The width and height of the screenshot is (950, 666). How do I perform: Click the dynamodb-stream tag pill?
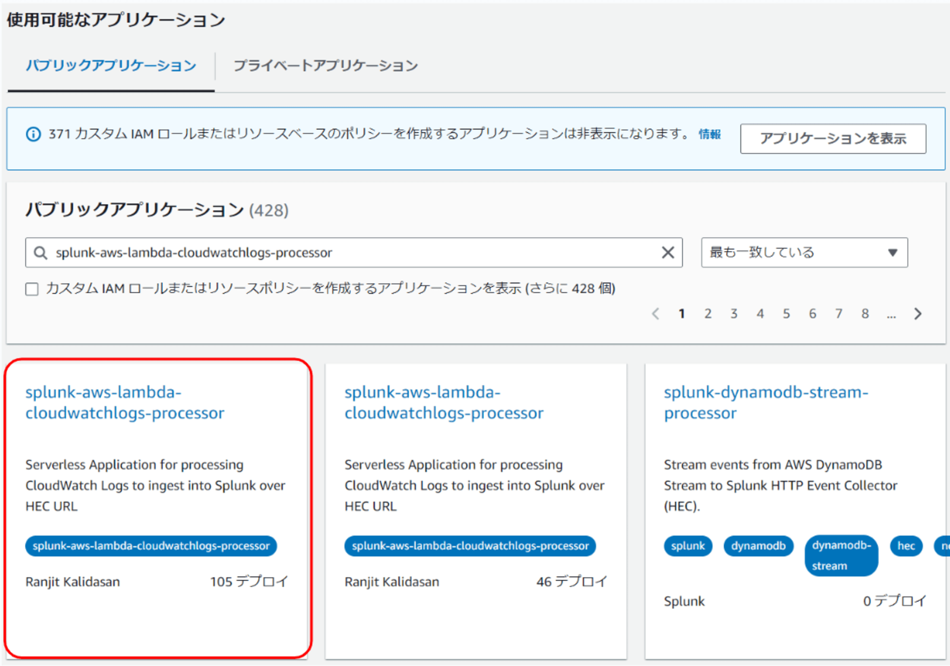841,555
